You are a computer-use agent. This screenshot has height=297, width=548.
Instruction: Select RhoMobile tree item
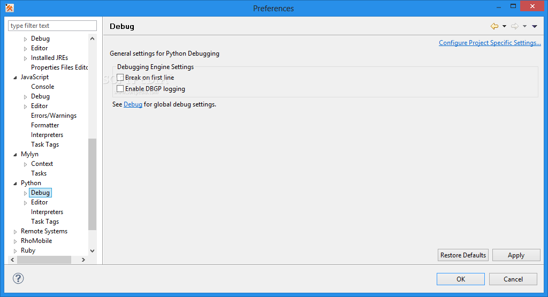[36, 241]
